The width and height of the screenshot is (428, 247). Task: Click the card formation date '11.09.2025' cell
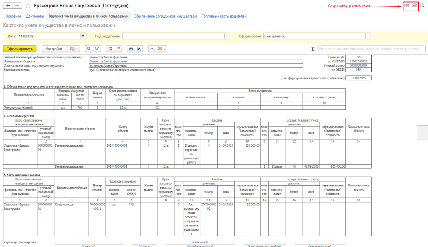click(359, 78)
